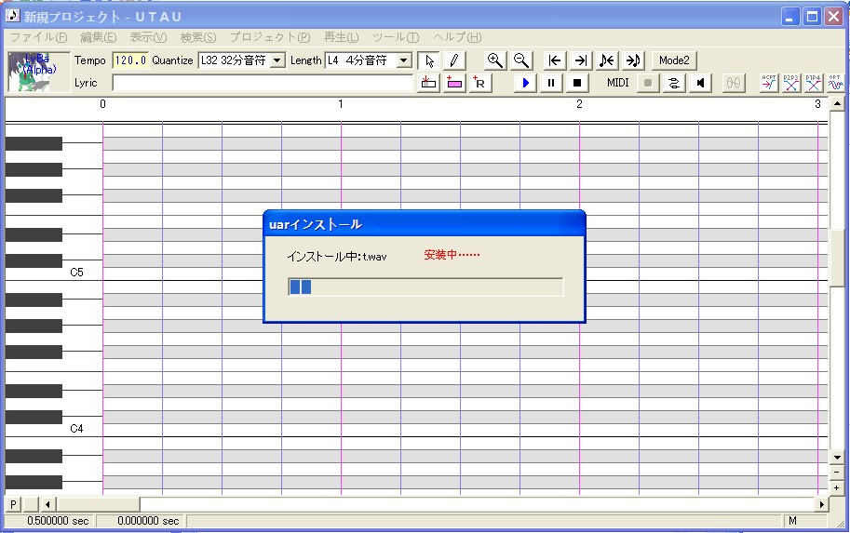Image resolution: width=850 pixels, height=533 pixels.
Task: Click the MIDI record circle button
Action: (x=648, y=83)
